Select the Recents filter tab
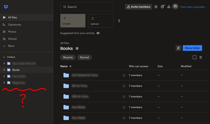 [x=68, y=57]
